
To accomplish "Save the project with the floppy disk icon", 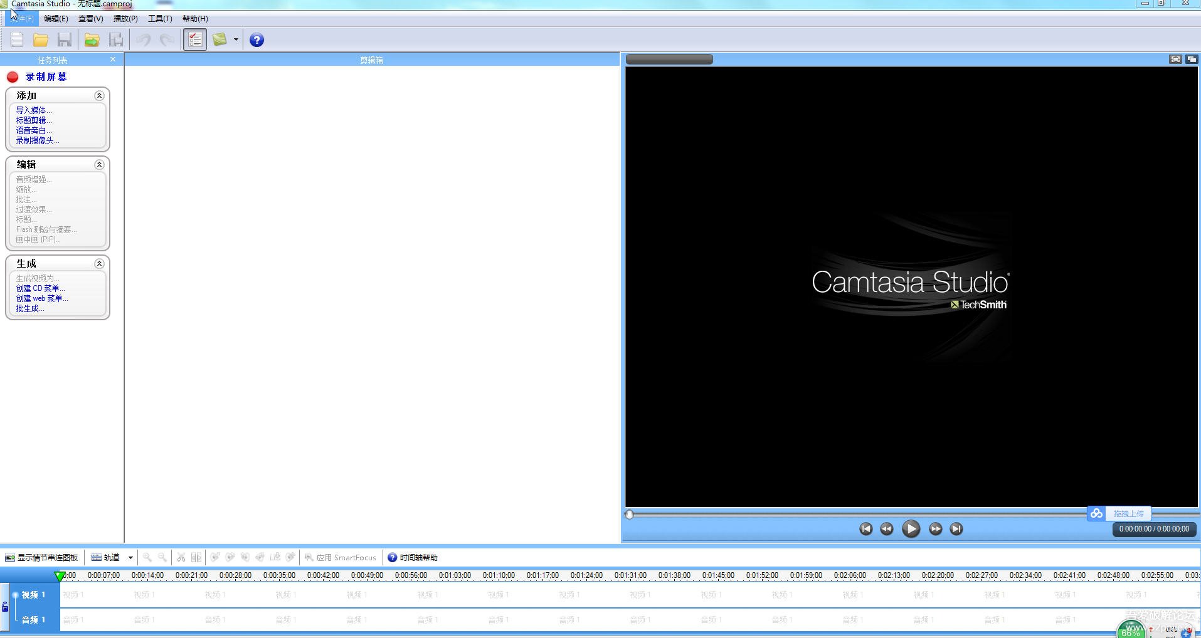I will (64, 40).
